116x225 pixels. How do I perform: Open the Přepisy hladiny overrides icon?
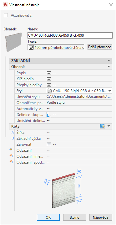pyautogui.click(x=49, y=85)
